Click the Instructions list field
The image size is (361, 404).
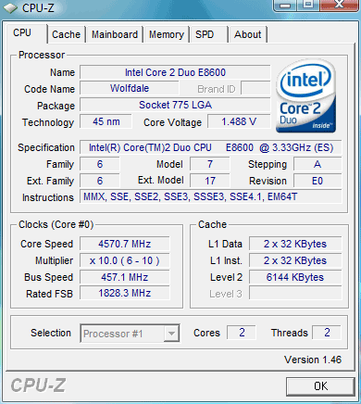211,196
